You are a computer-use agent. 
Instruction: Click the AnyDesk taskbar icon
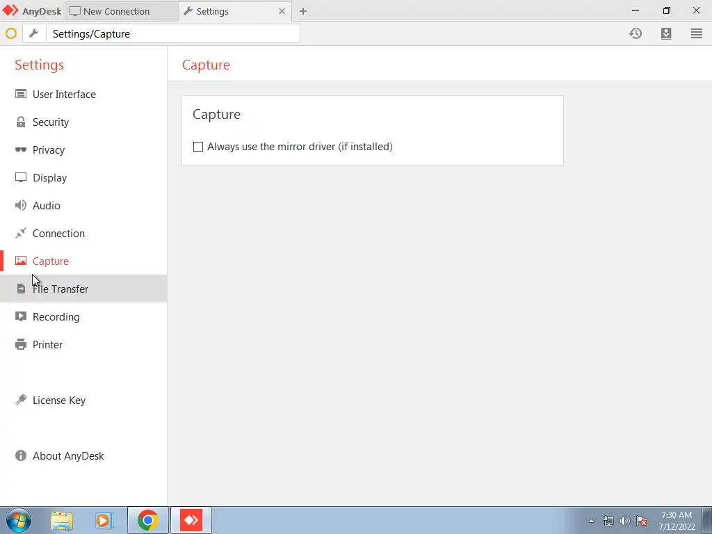click(191, 520)
